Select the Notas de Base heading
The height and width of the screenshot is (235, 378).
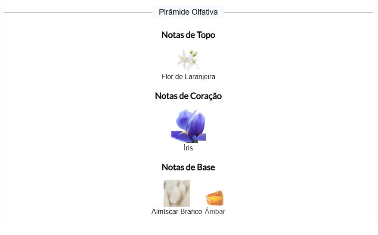point(188,167)
